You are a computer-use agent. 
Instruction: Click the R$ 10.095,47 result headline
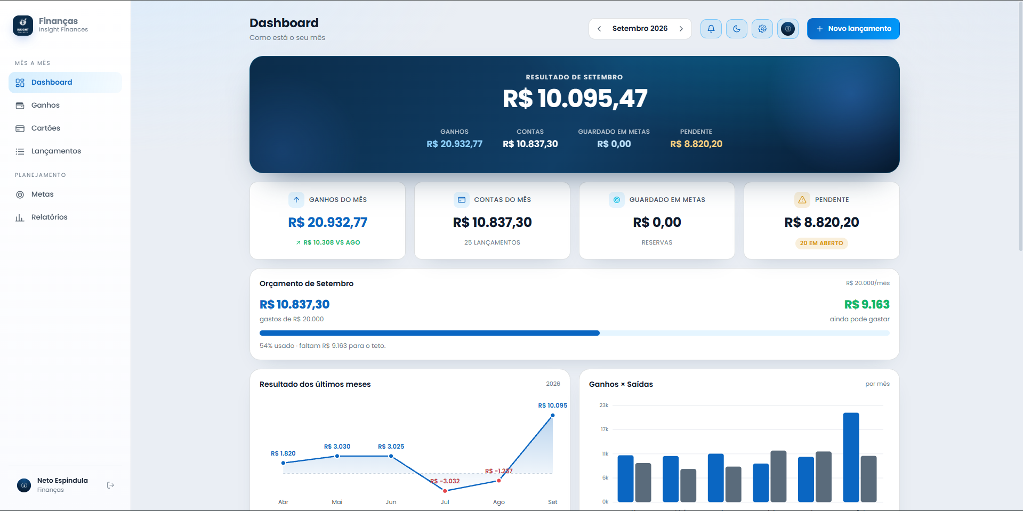click(x=575, y=99)
